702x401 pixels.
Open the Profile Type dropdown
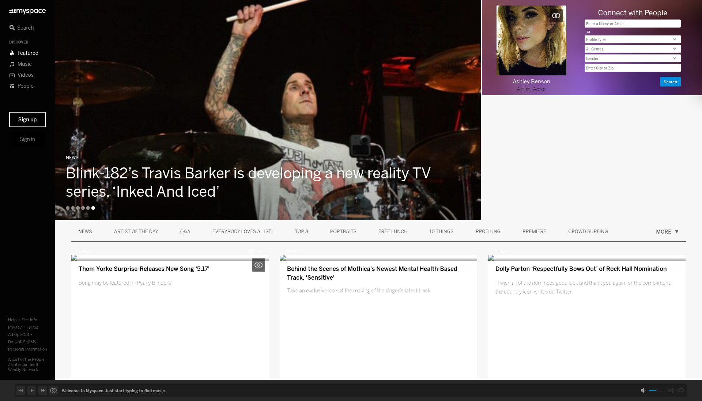pyautogui.click(x=633, y=39)
